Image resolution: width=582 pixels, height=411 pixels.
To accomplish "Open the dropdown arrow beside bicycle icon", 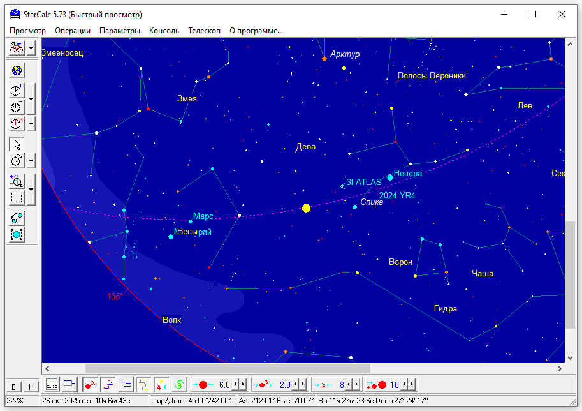I will point(31,48).
